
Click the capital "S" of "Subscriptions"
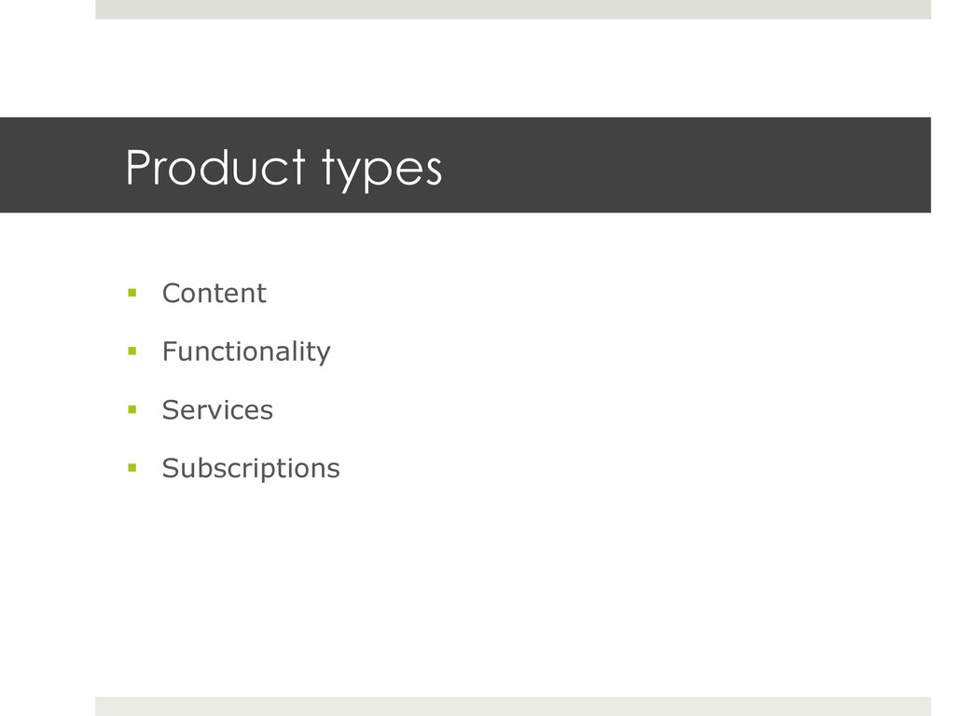tap(170, 468)
